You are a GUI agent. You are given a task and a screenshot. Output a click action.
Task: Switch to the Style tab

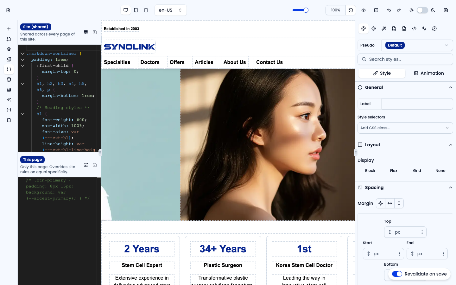[382, 73]
